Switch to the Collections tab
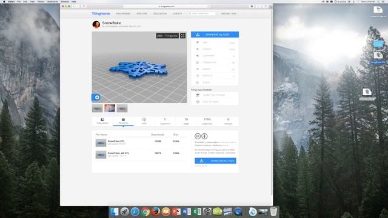This screenshot has width=388, height=218. point(207,121)
